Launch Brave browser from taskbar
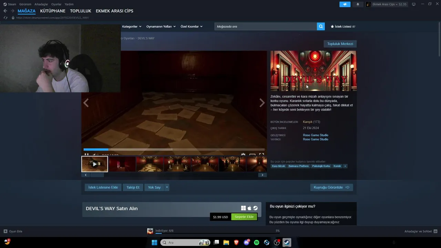This screenshot has height=248, width=441. 236,242
